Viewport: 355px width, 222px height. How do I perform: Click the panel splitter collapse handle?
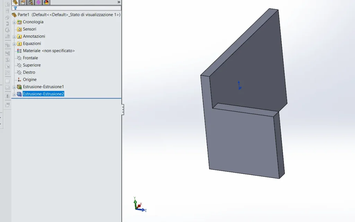coord(123,110)
